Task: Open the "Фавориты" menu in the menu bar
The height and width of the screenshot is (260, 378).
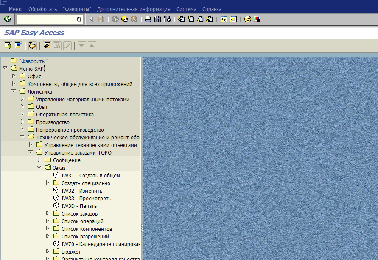Action: (x=77, y=9)
